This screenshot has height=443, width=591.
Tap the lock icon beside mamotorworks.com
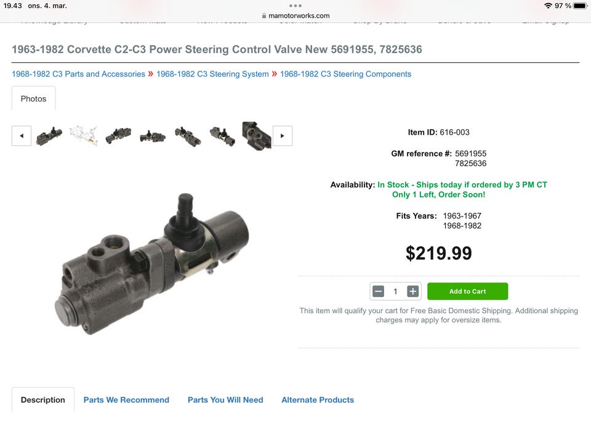coord(264,16)
